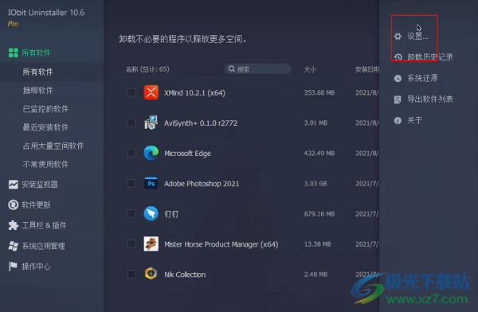The image size is (478, 312).
Task: Click the 3.03 GB size value
Action: 315,183
